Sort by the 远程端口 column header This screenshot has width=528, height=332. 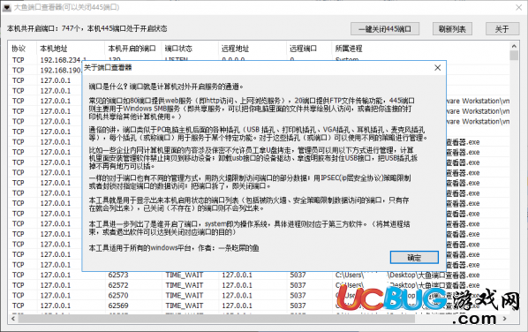[x=309, y=49]
